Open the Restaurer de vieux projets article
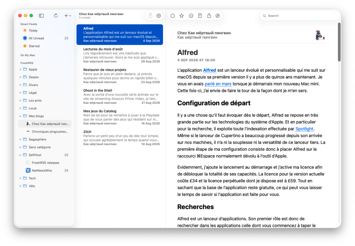This screenshot has height=246, width=355. pos(120,76)
